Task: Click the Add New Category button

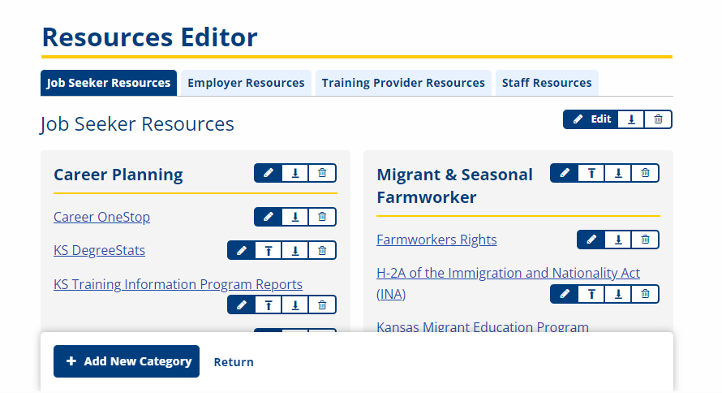Action: click(127, 361)
